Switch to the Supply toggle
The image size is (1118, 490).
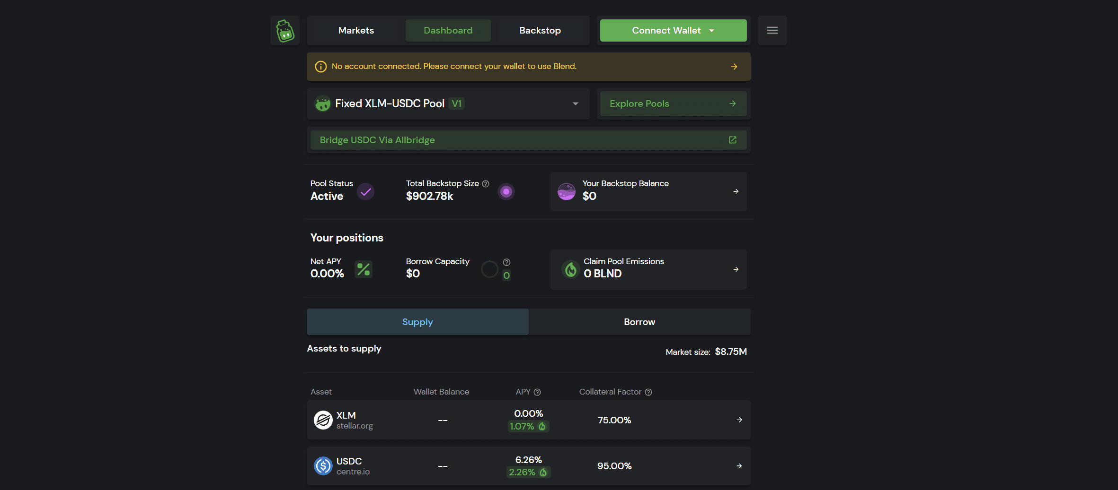417,322
